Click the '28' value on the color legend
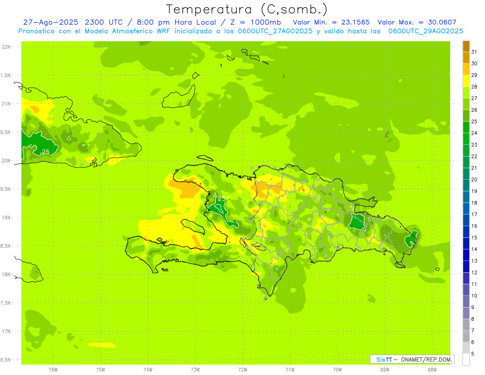 click(474, 87)
